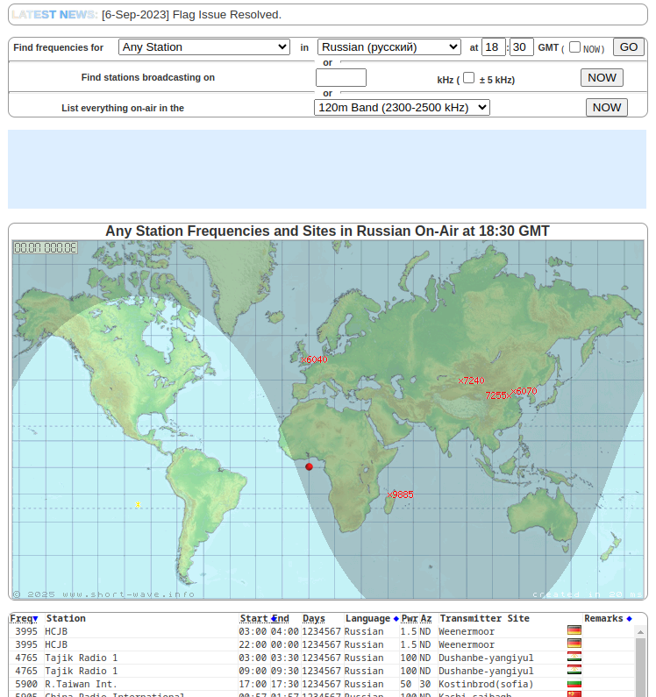The height and width of the screenshot is (697, 656).
Task: Click the Kostinbrod(sofia) transmitter site
Action: [x=486, y=684]
